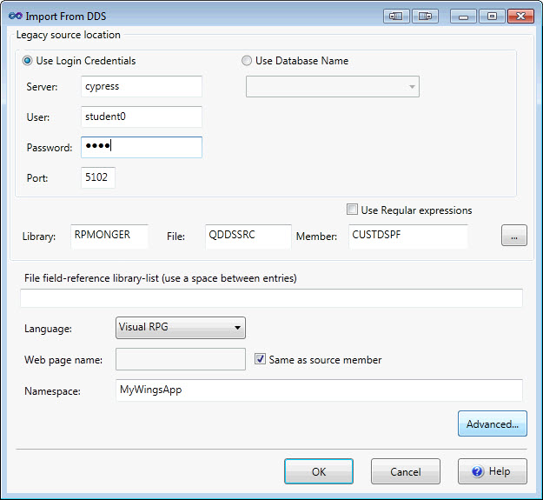Click the Legacy source location group label
The width and height of the screenshot is (543, 500).
[x=69, y=35]
